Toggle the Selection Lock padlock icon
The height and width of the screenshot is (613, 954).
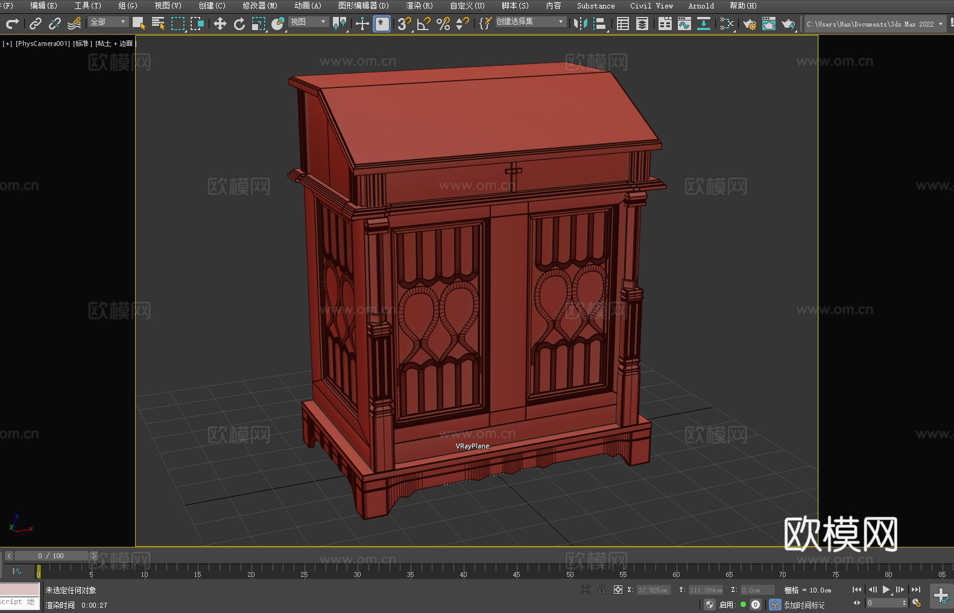point(602,589)
